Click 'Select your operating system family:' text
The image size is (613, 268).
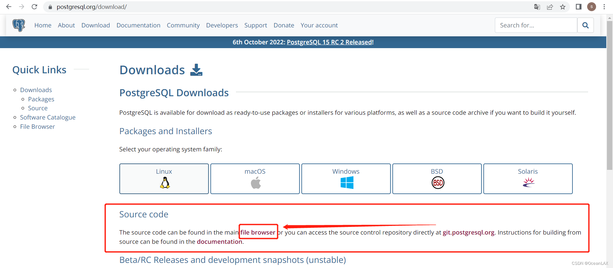170,149
